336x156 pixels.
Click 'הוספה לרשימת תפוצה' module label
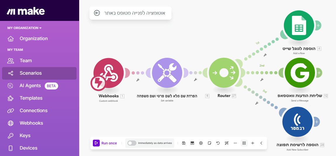[x=297, y=145]
